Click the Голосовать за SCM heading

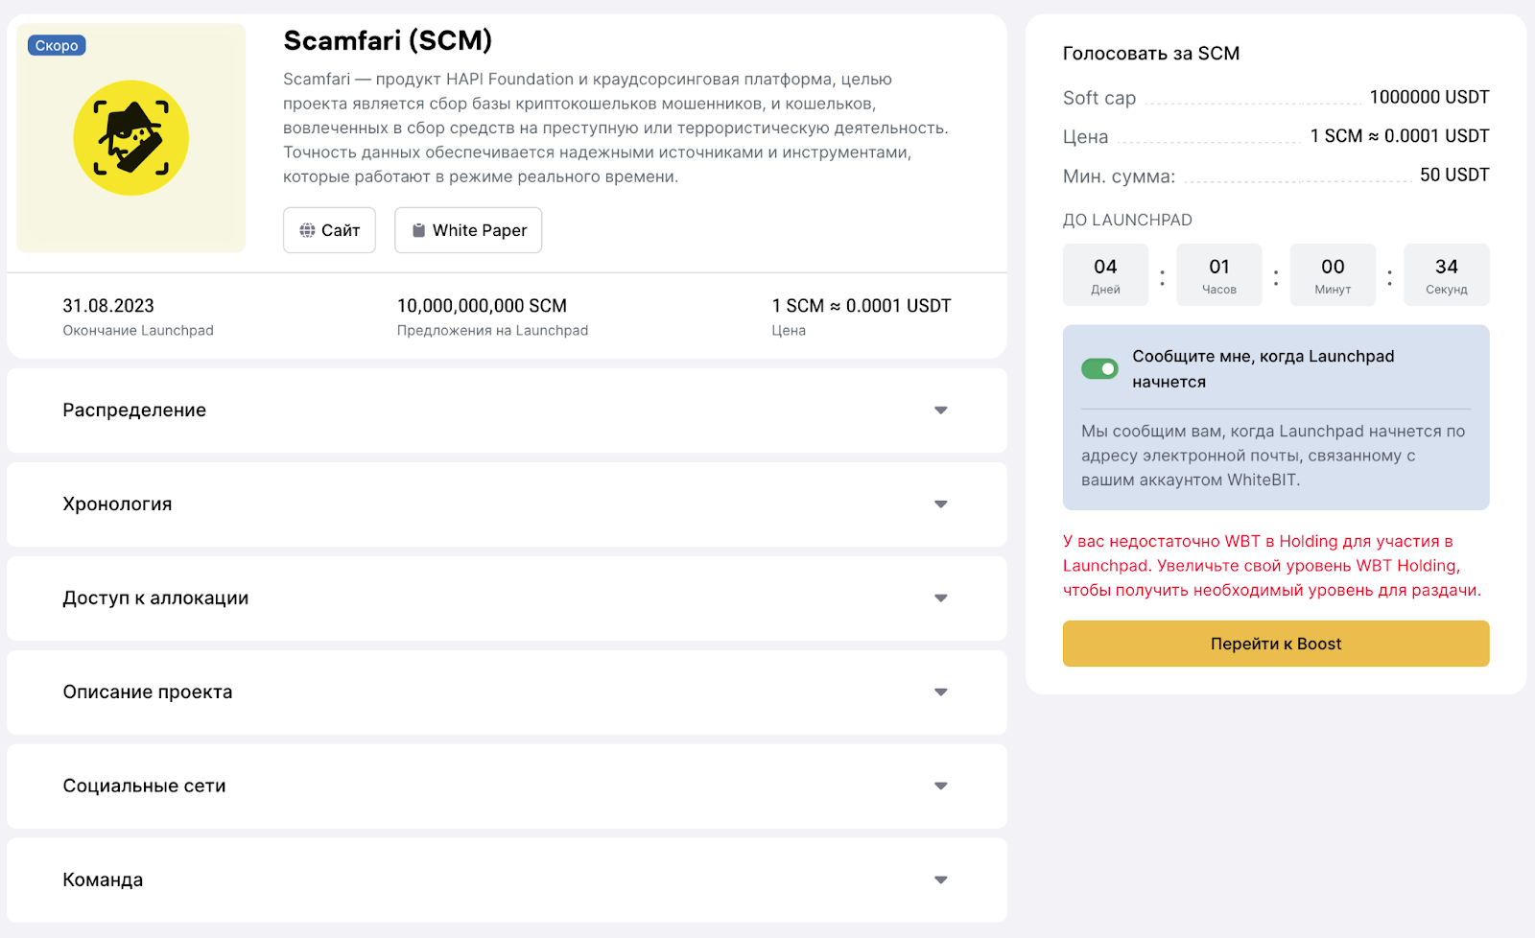click(1151, 54)
